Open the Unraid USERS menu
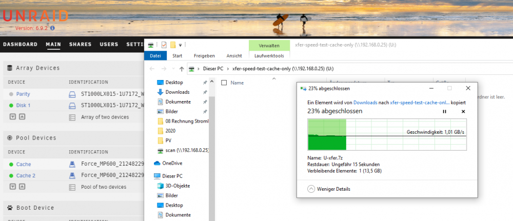Image resolution: width=513 pixels, height=221 pixels. point(109,45)
